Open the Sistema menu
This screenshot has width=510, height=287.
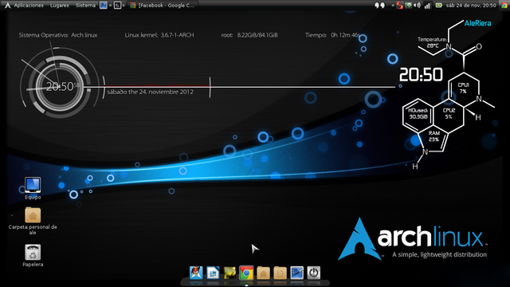[x=85, y=6]
